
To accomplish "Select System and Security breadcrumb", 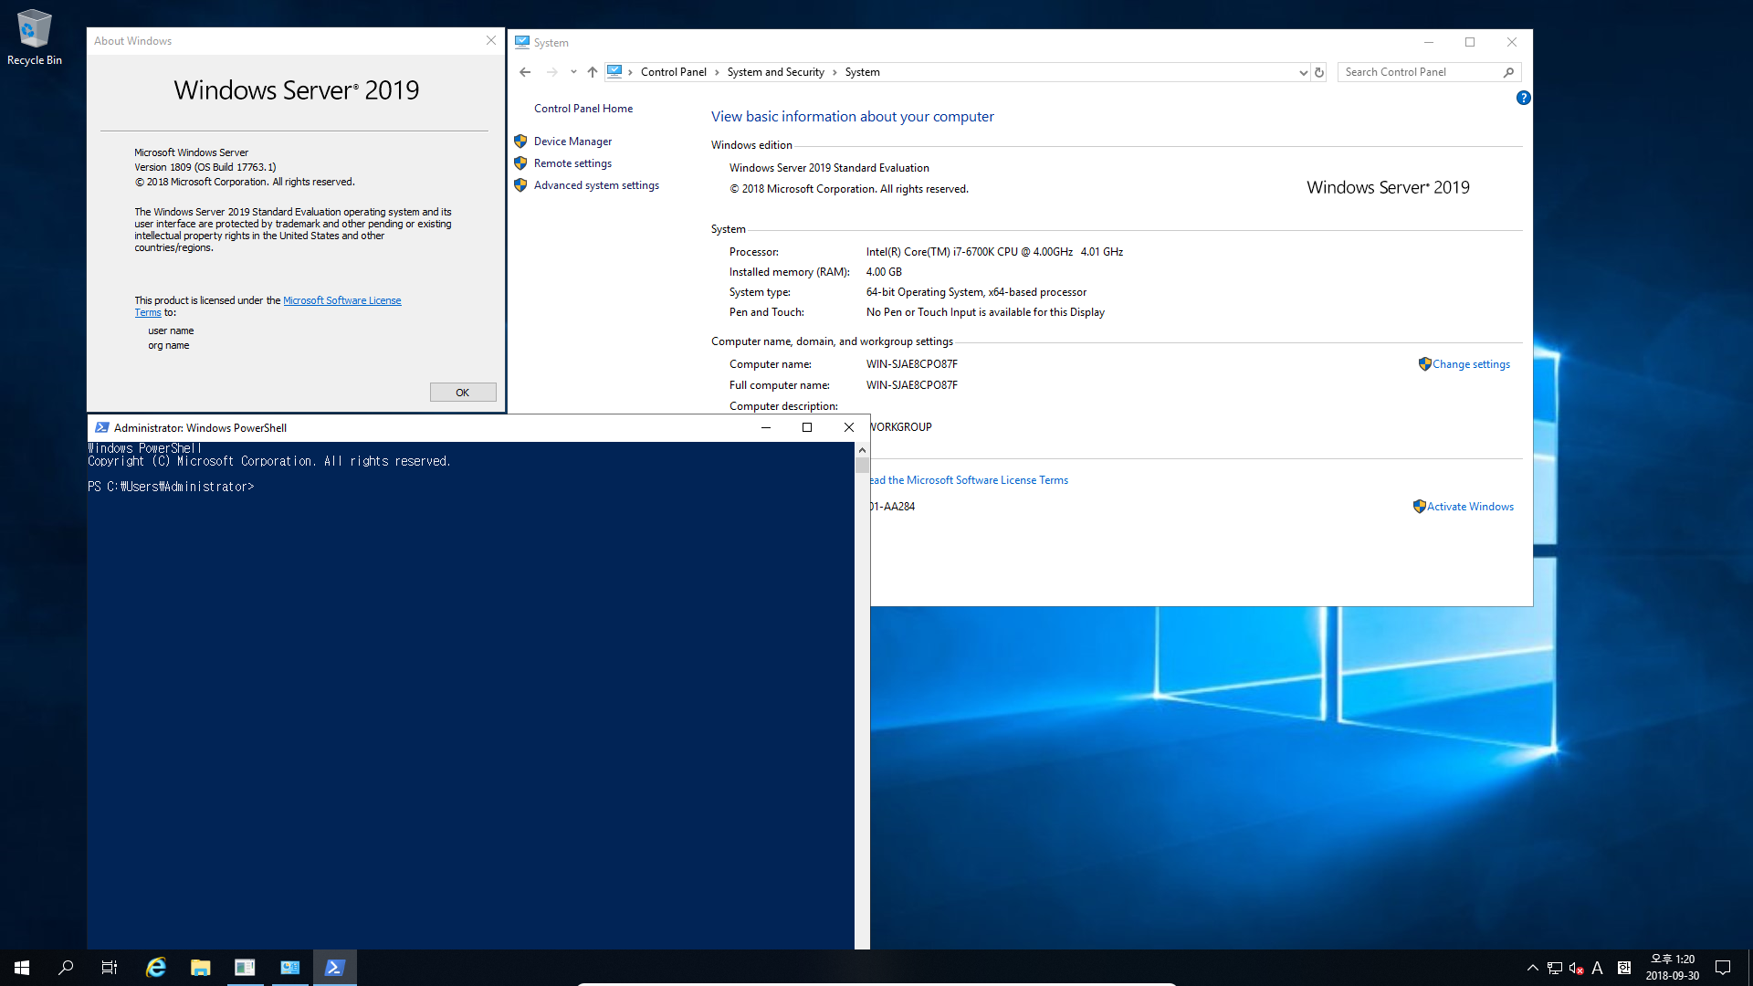I will pos(776,72).
